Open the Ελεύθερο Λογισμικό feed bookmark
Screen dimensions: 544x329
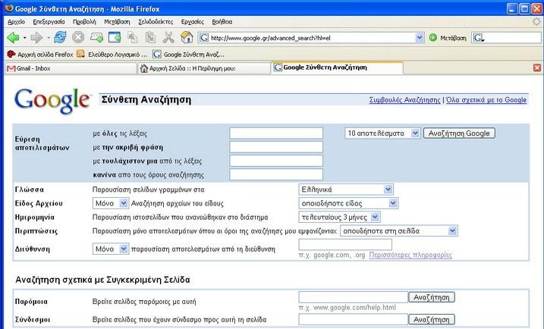[x=112, y=55]
